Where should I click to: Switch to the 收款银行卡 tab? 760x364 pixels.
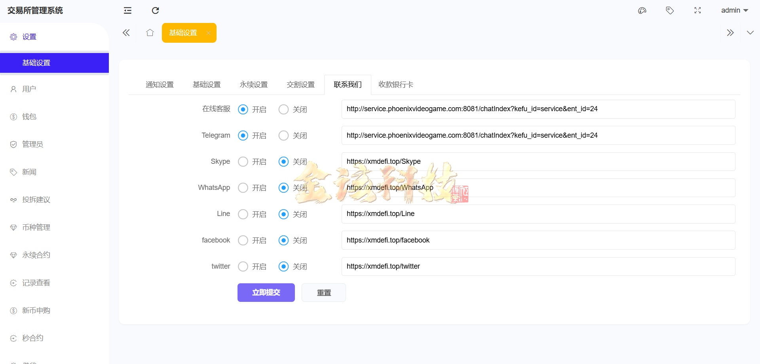click(395, 84)
